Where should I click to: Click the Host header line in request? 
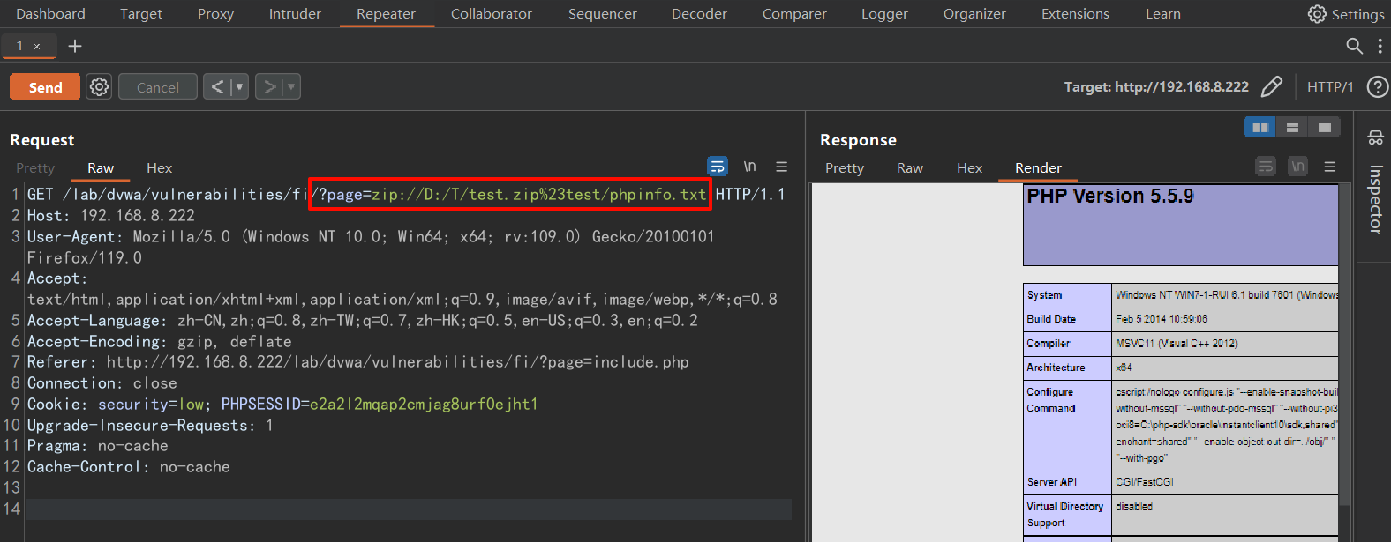111,215
